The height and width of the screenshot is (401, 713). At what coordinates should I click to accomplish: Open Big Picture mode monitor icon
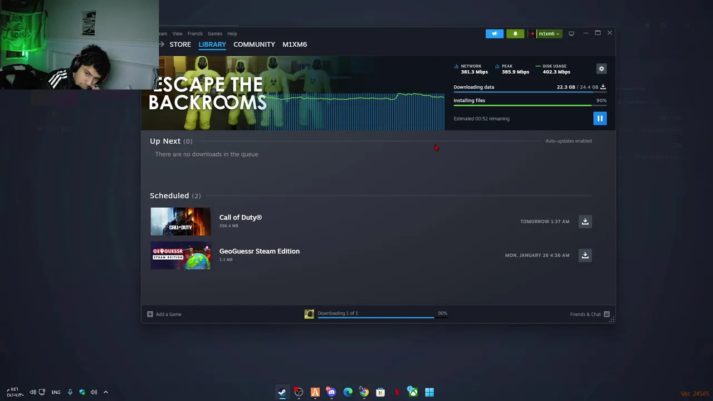[571, 33]
